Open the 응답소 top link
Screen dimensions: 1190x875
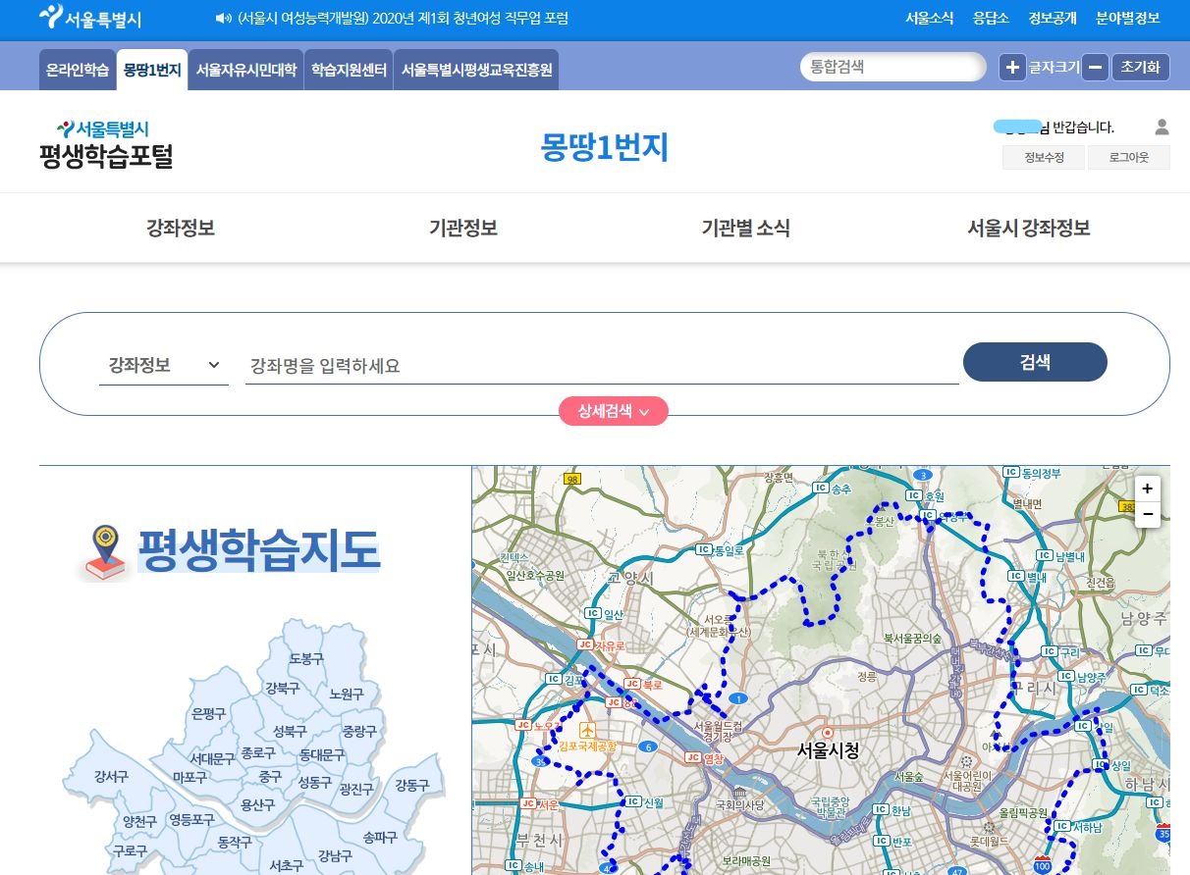(x=991, y=18)
